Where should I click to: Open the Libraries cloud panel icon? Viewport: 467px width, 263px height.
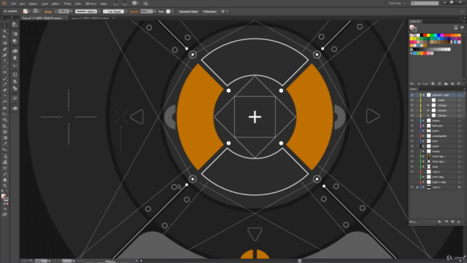15,108
